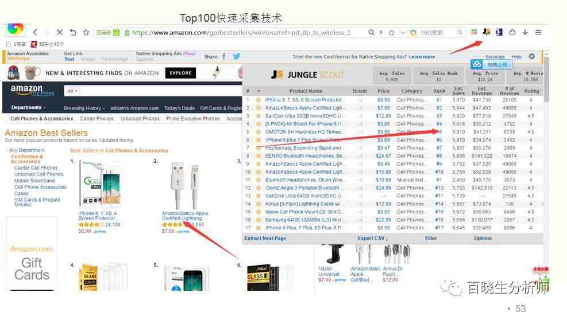Expand the address bar dropdown chevron

(x=403, y=33)
